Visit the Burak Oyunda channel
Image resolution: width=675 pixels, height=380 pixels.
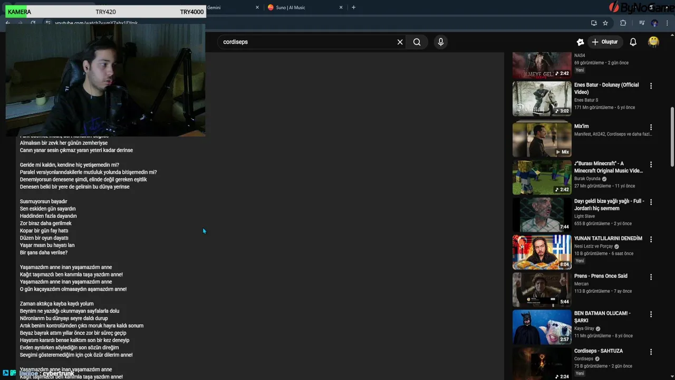click(587, 179)
